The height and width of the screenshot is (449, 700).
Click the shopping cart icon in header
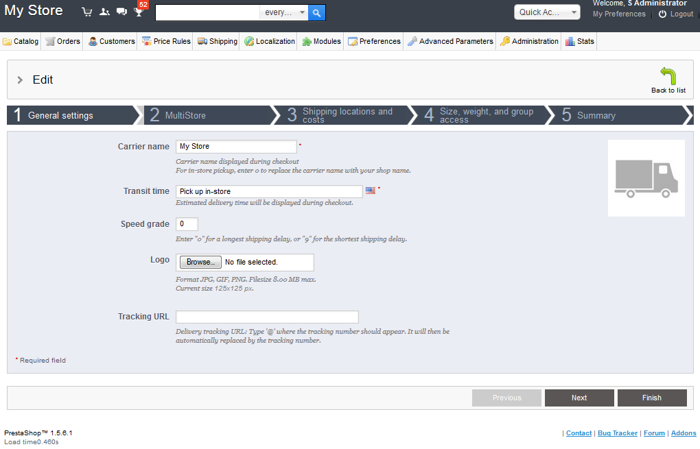[86, 12]
